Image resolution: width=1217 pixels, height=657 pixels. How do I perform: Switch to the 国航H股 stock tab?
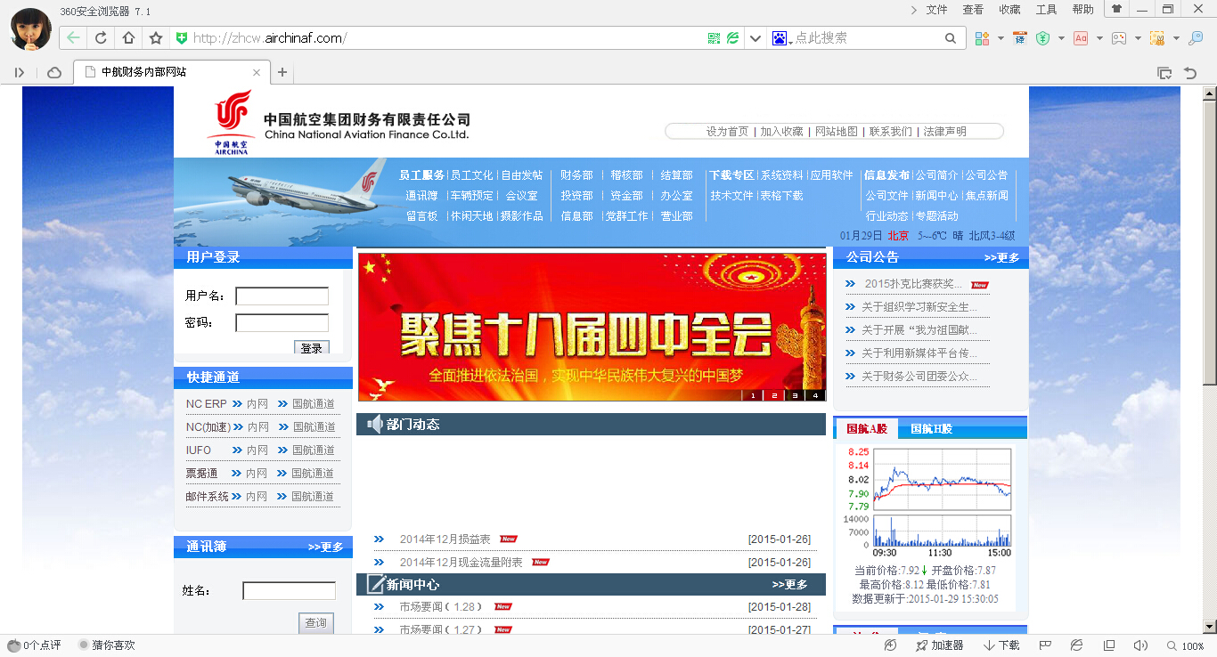(x=932, y=429)
